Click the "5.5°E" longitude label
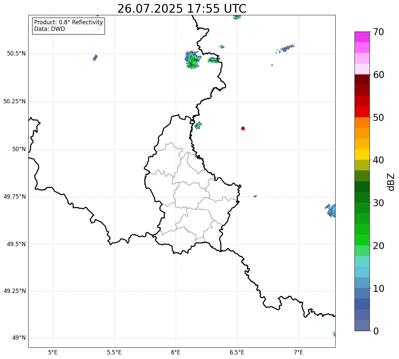 coord(114,352)
